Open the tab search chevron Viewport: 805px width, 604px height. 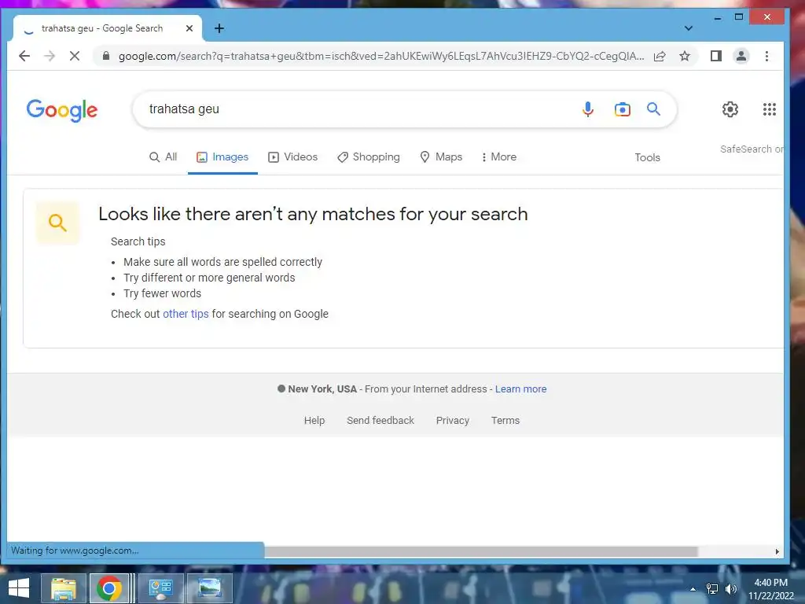click(689, 28)
